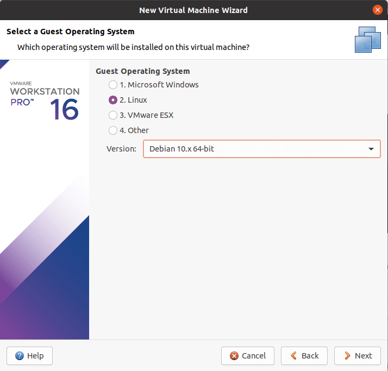Screen dimensions: 388x371
Task: Click the 'Select a Guest Operating System' heading
Action: 71,32
